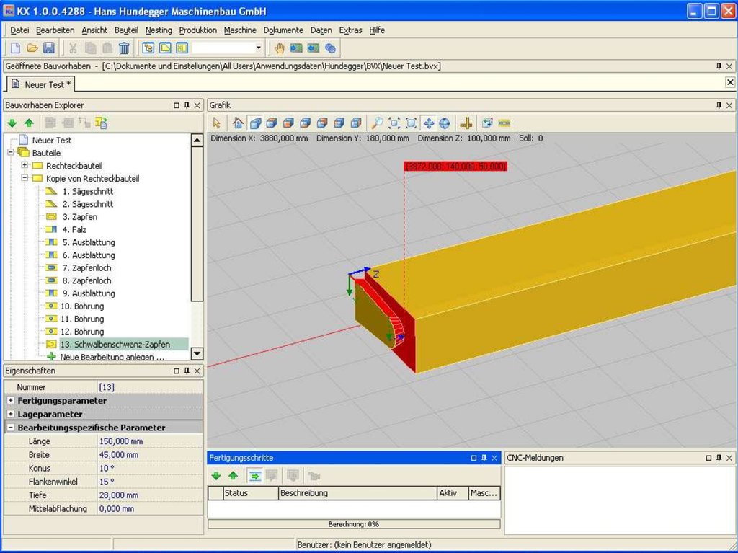The height and width of the screenshot is (553, 738).
Task: Click the trash can delete icon
Action: 124,48
